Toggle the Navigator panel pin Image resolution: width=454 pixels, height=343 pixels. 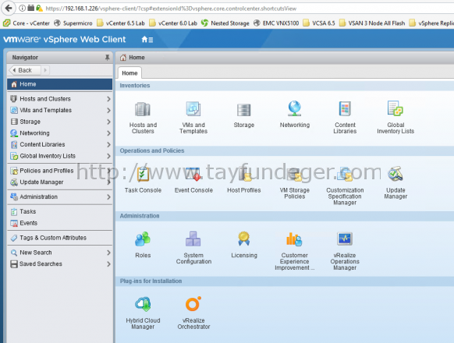tap(107, 58)
